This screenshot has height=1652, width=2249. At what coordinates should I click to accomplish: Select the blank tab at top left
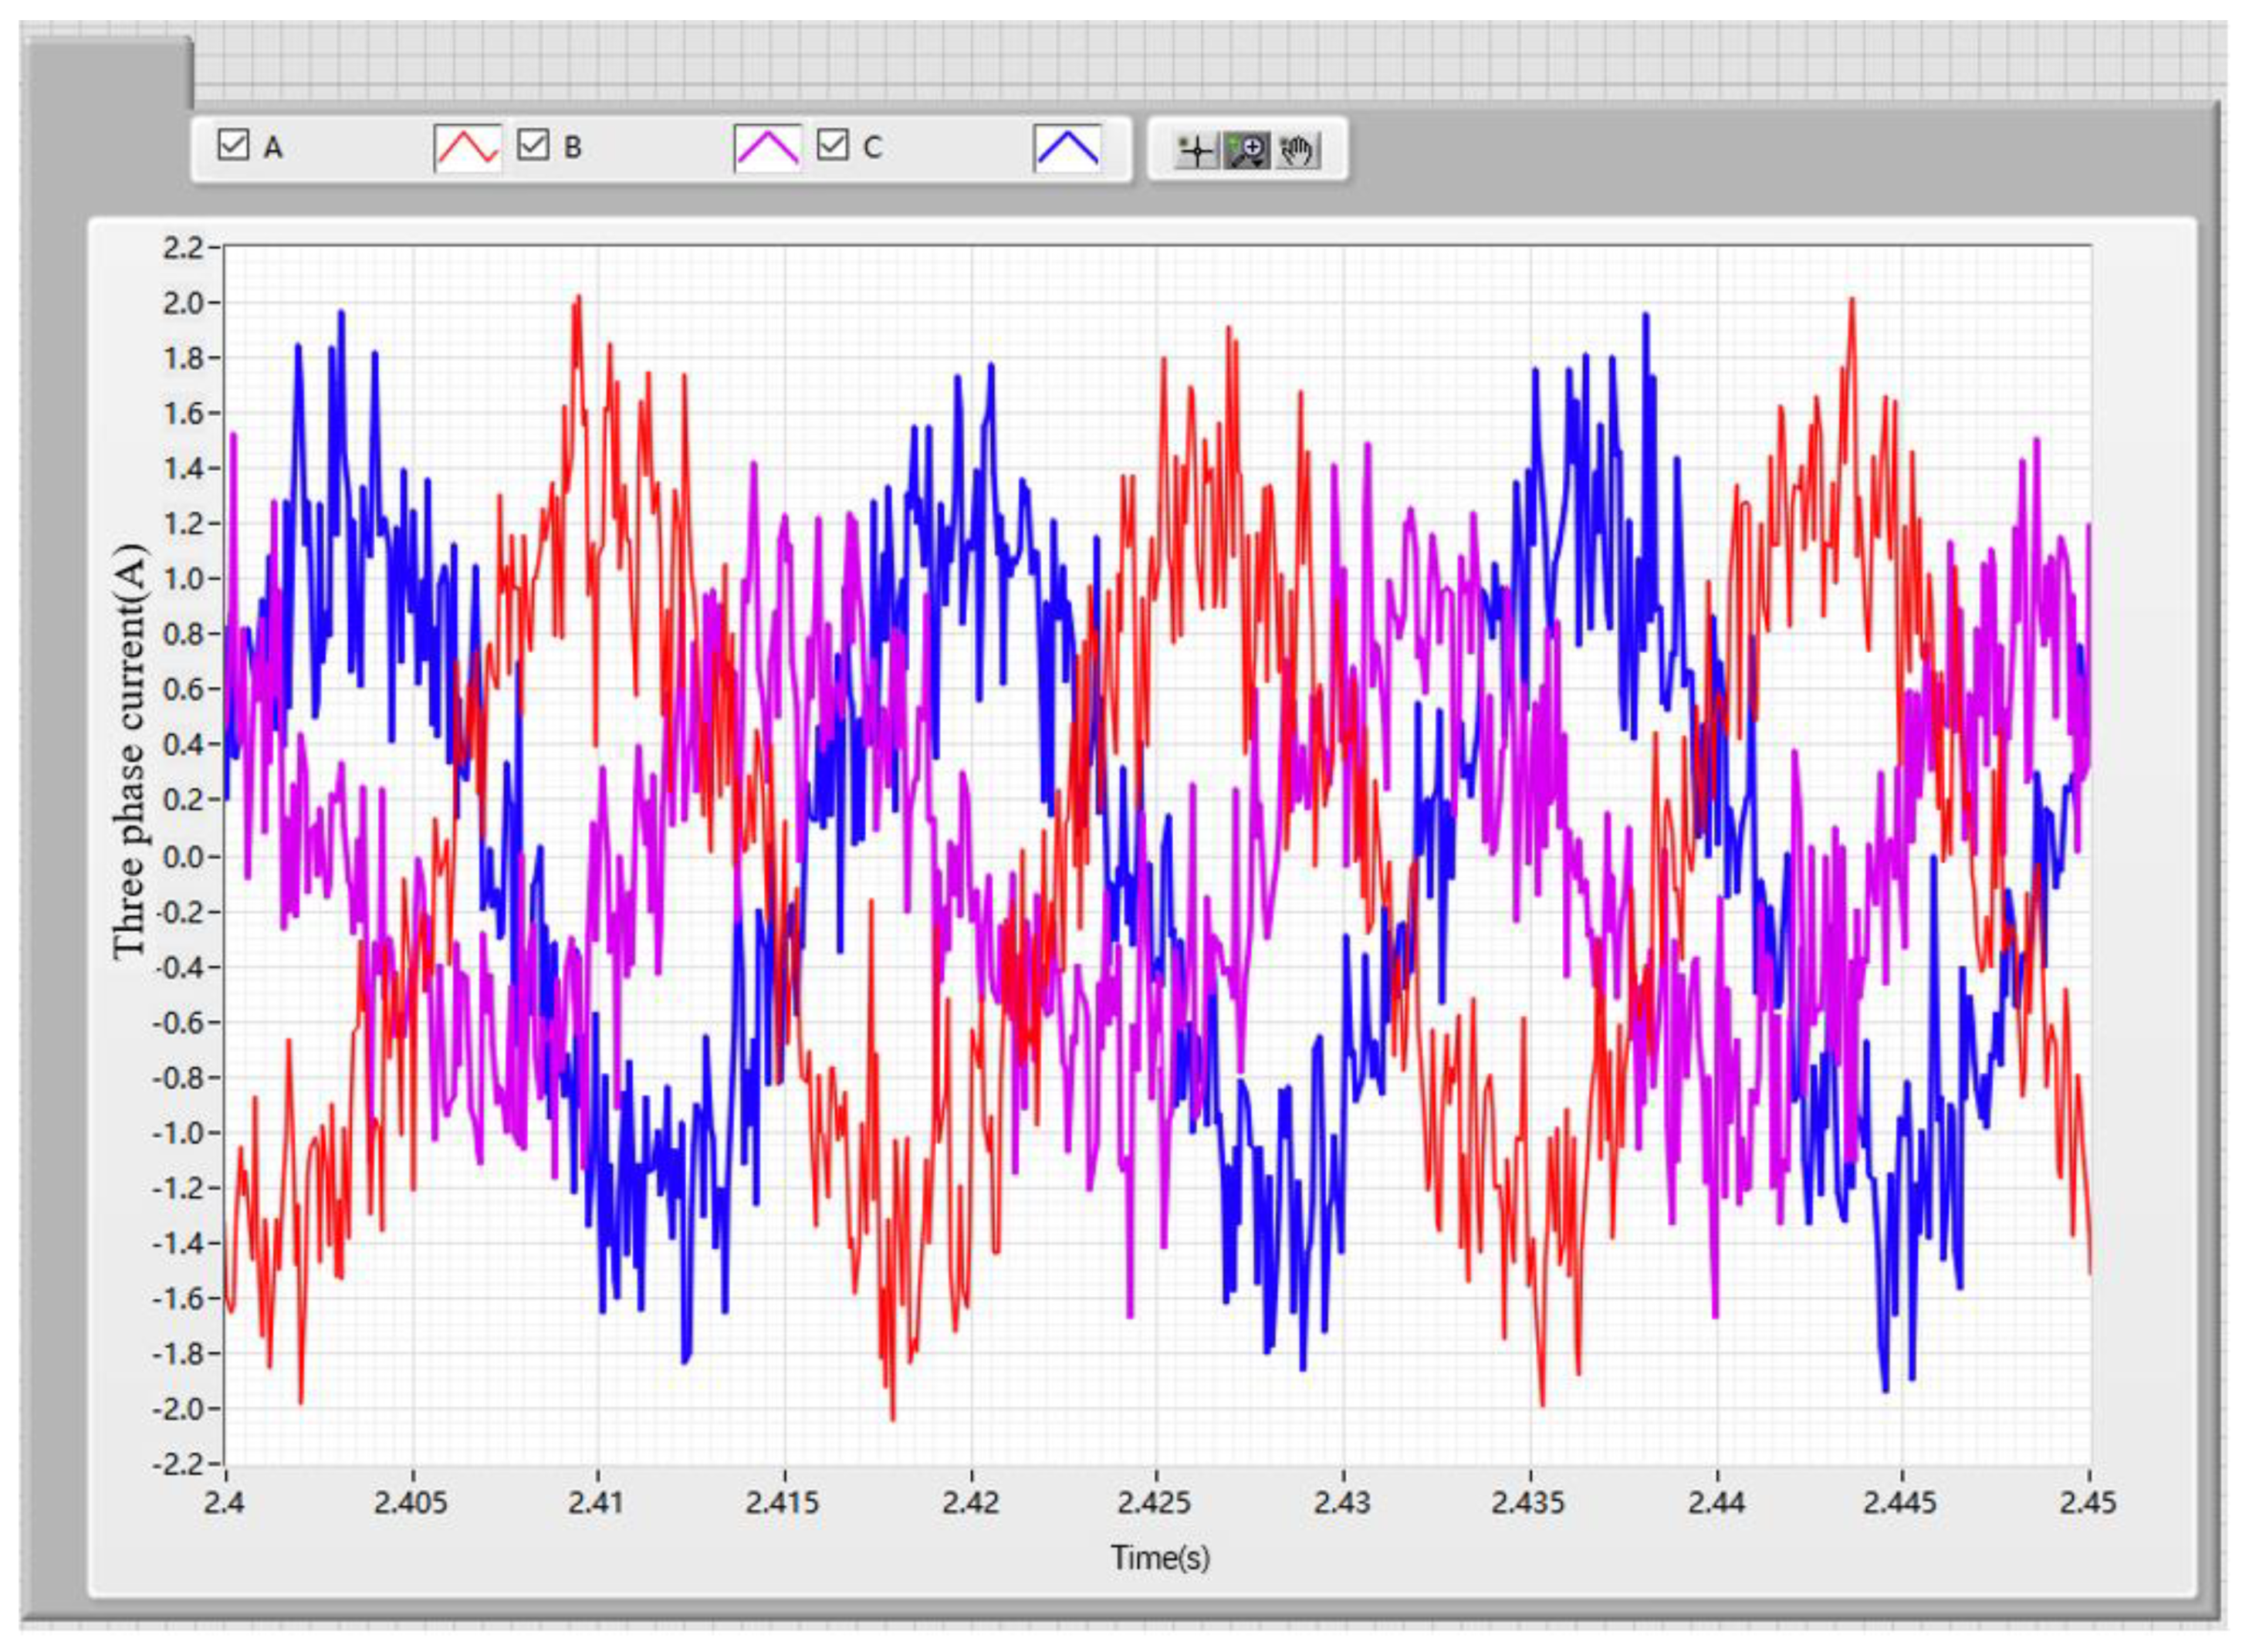[106, 72]
